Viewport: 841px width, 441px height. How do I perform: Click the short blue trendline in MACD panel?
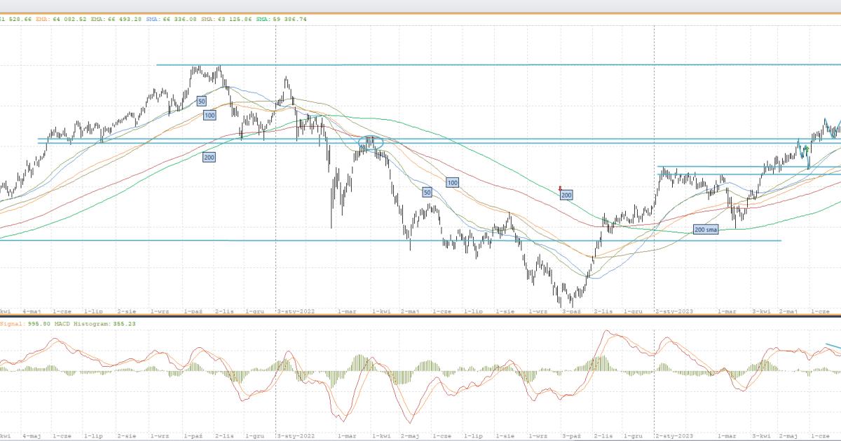tap(832, 346)
